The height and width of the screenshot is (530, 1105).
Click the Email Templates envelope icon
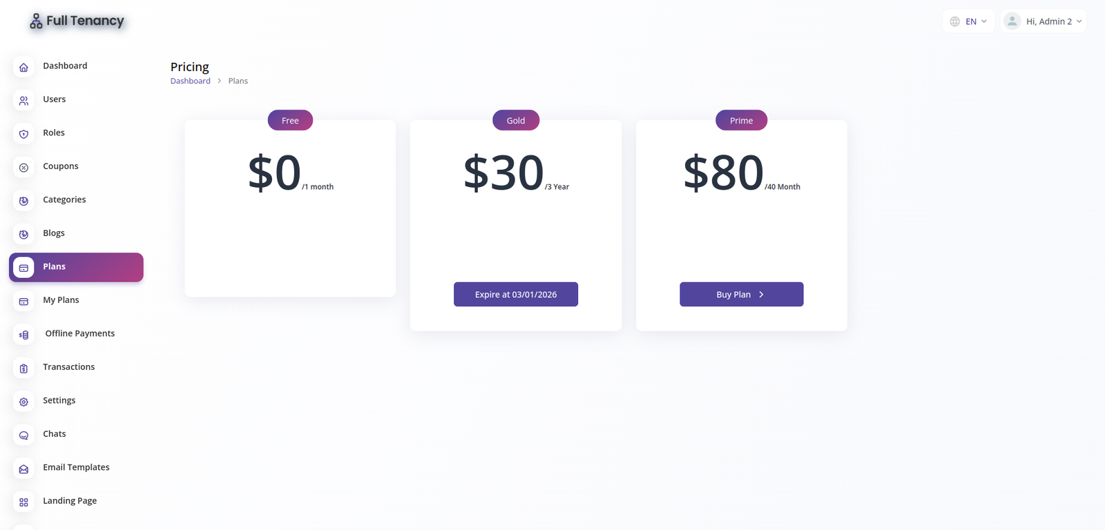[23, 469]
